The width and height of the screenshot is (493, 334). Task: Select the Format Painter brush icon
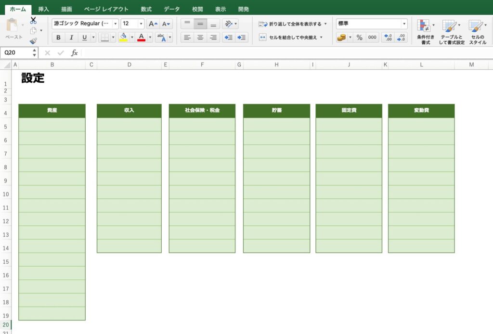pyautogui.click(x=33, y=41)
